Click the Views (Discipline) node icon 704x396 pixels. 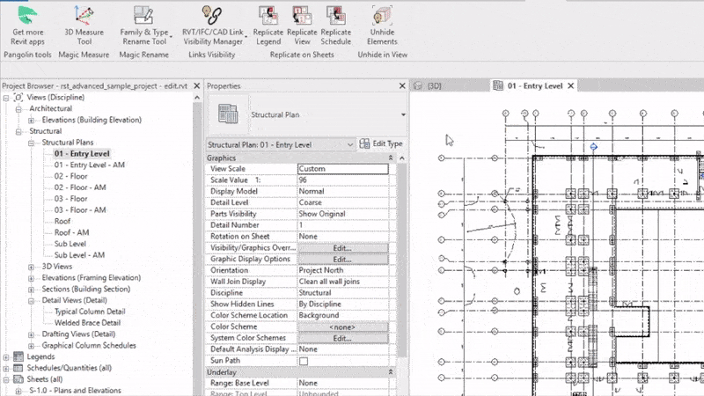coord(18,97)
